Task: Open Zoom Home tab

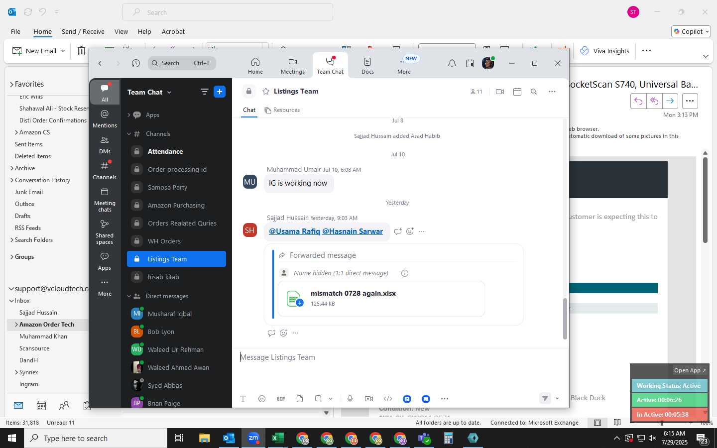Action: (255, 66)
